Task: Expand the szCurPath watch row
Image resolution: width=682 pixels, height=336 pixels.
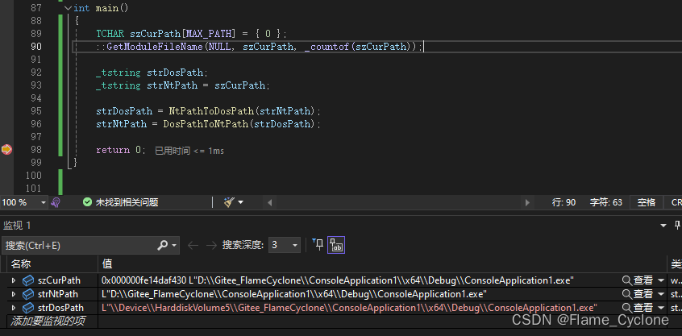Action: tap(14, 280)
